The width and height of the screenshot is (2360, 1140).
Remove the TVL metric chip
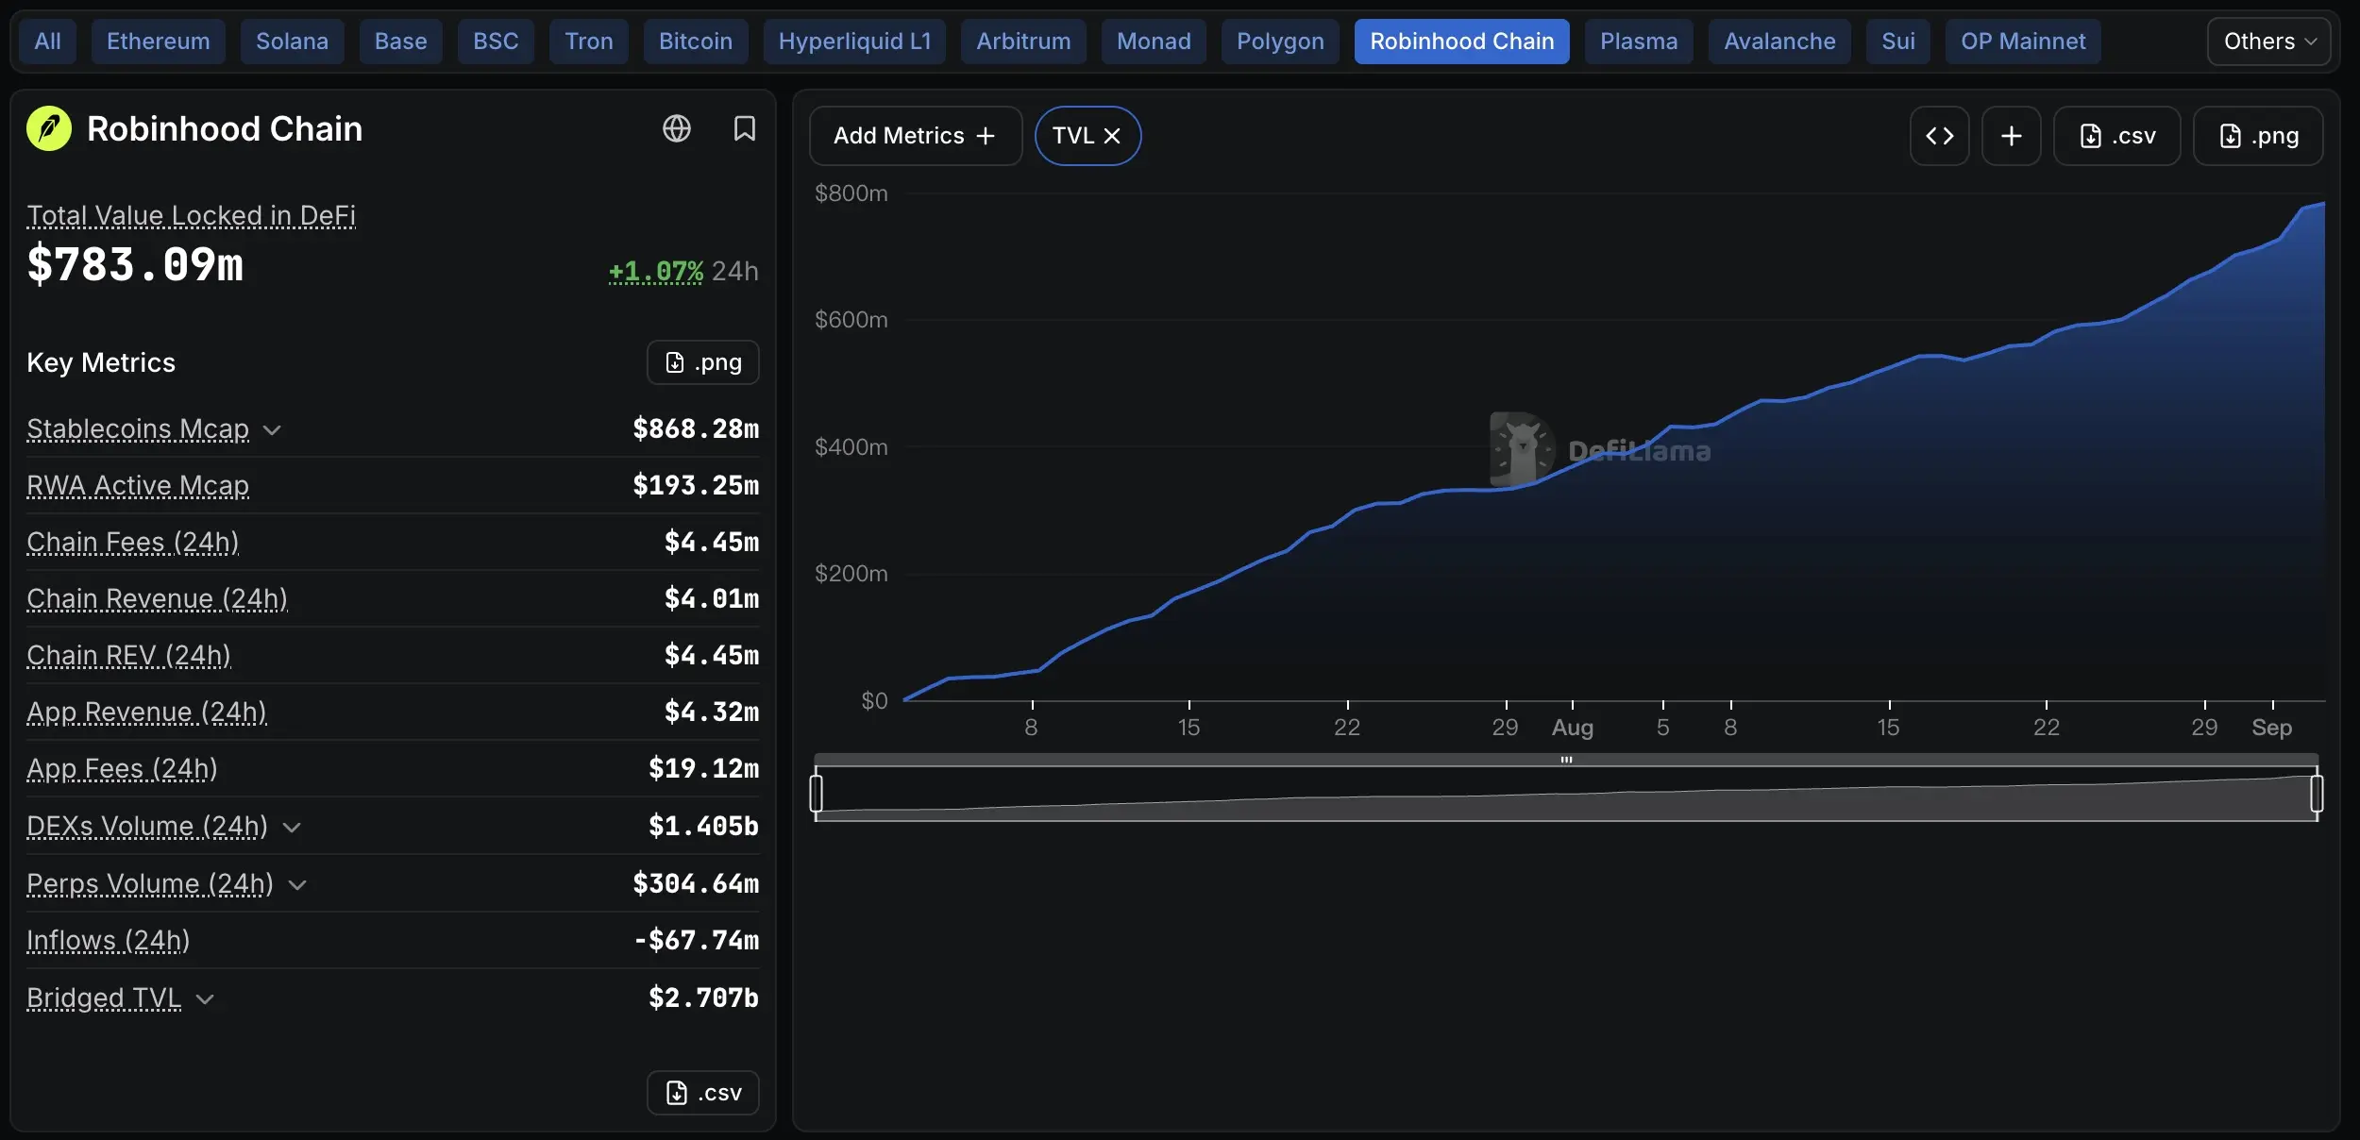pos(1113,136)
